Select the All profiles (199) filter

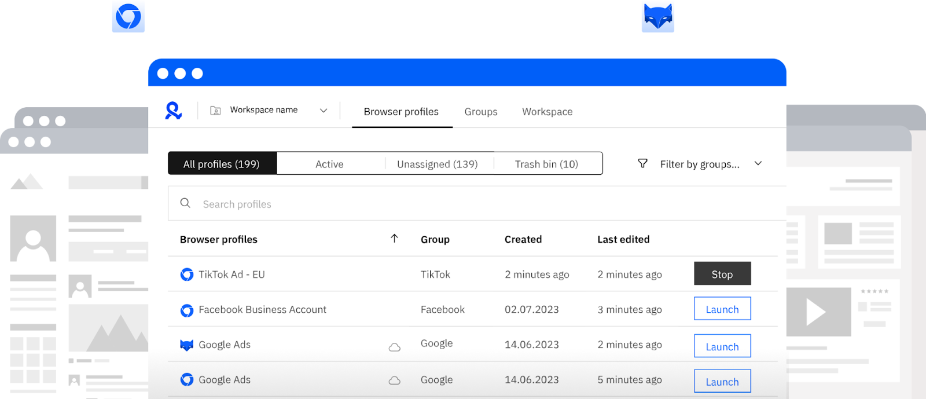222,164
